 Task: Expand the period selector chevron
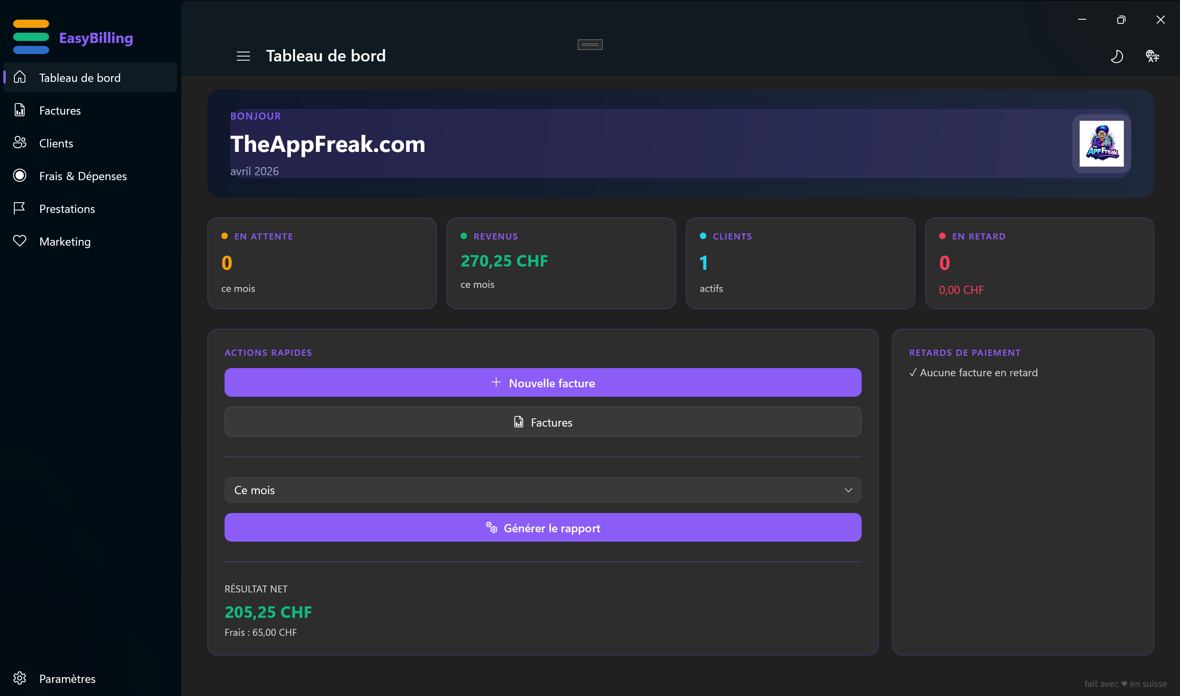coord(848,490)
